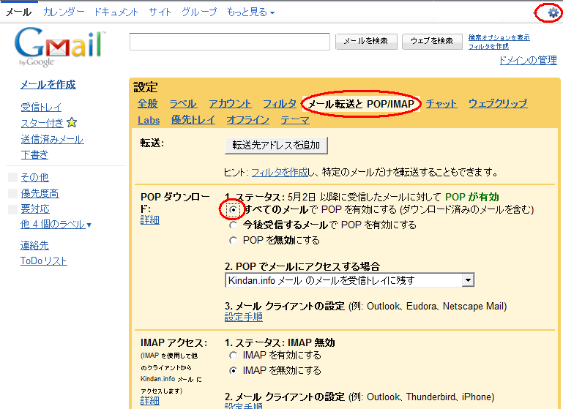Image resolution: width=563 pixels, height=409 pixels.
Task: Click the Gmail logo
Action: coord(59,47)
